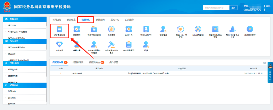Select the 我要办税 tab
273x110 pixels.
tap(86, 20)
